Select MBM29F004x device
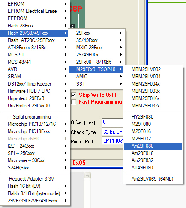The image size is (186, 208). [x=153, y=84]
